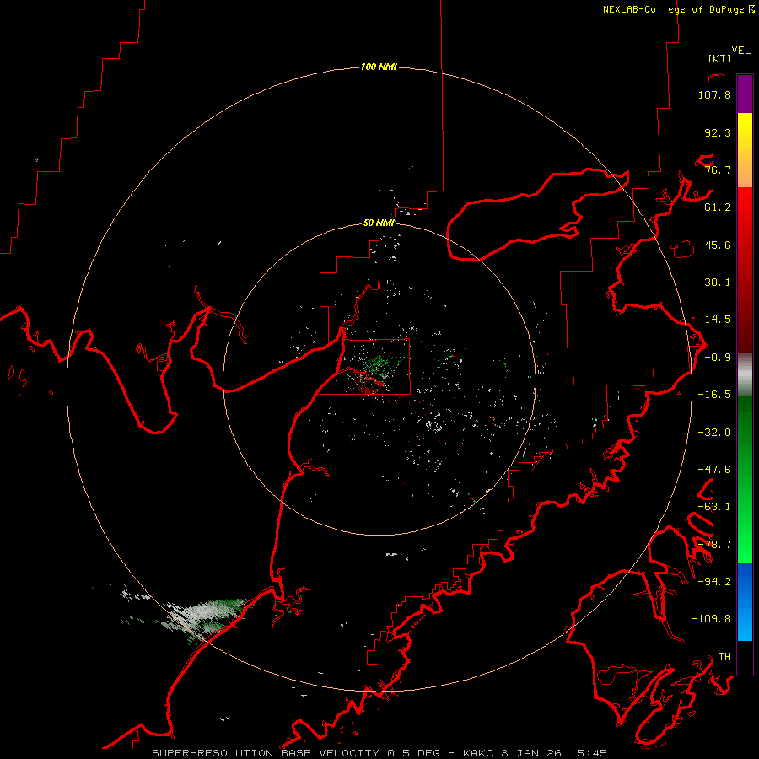Viewport: 759px width, 759px height.
Task: Click the -94.2 velocity scale value
Action: tap(714, 581)
